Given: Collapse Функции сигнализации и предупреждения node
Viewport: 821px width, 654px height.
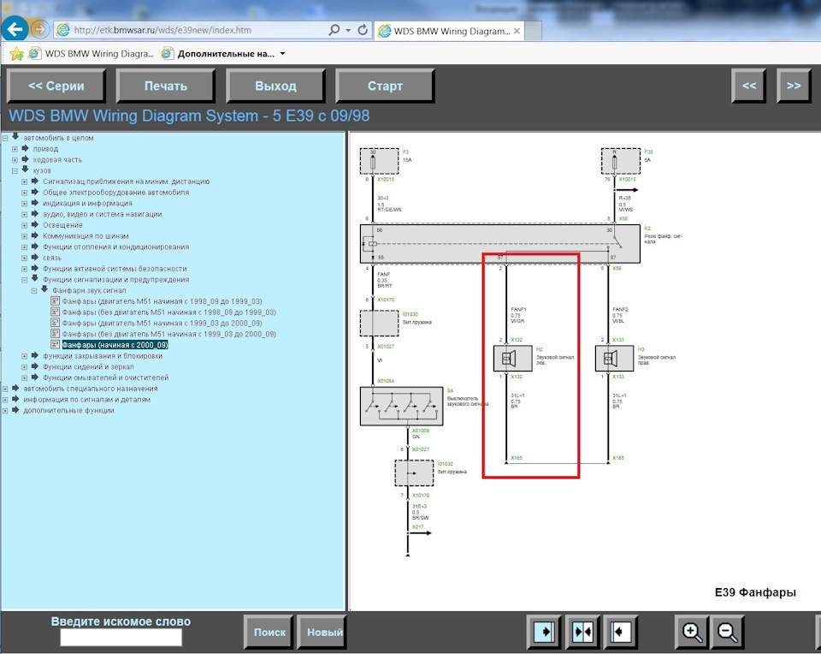Looking at the screenshot, I should (24, 280).
